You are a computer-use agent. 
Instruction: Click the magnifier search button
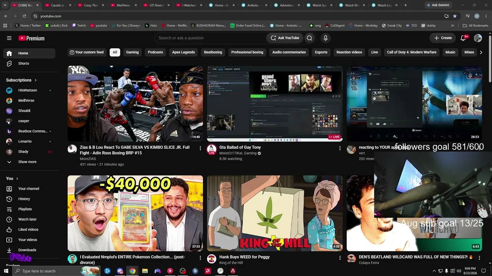click(x=309, y=38)
